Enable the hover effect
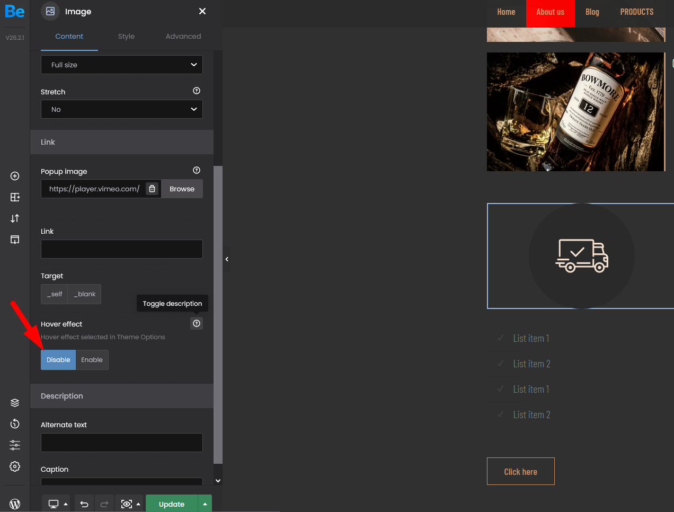The width and height of the screenshot is (674, 512). click(x=92, y=360)
